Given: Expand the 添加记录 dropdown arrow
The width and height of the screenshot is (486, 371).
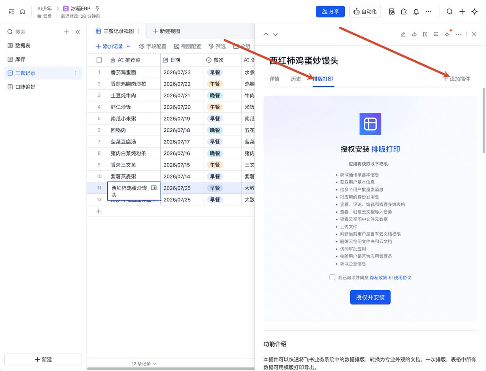Looking at the screenshot, I should pos(129,47).
